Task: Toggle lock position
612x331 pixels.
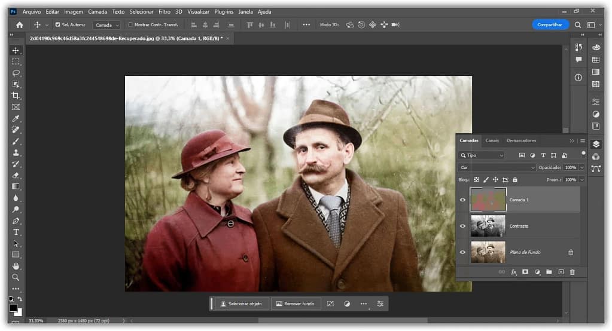Action: coord(495,180)
